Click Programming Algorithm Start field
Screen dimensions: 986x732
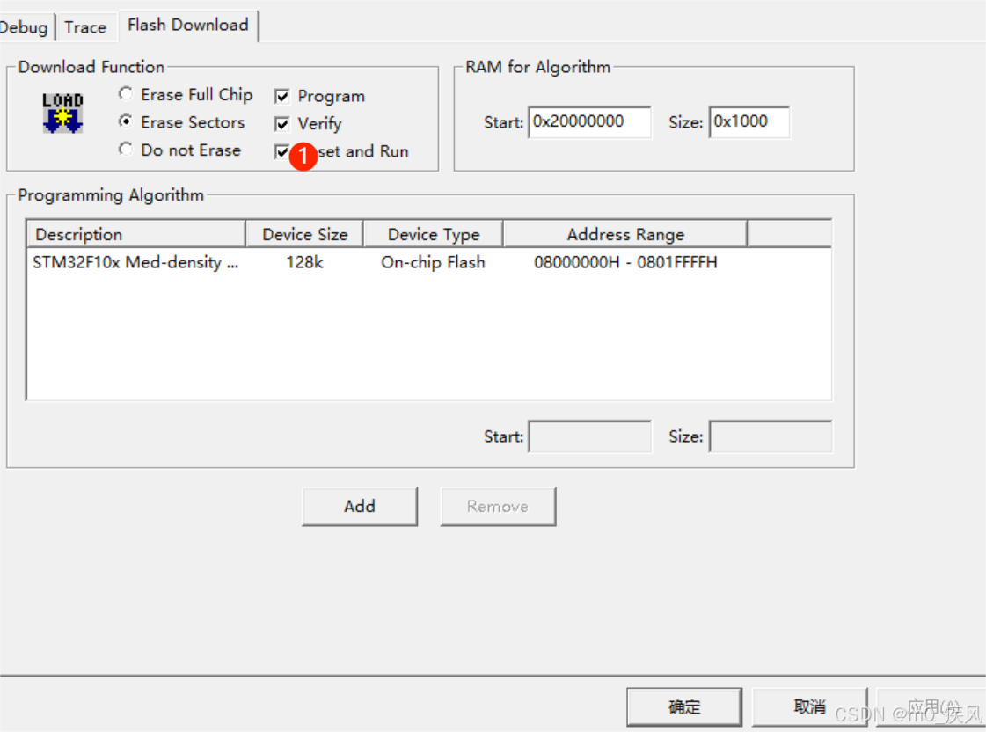click(x=589, y=436)
